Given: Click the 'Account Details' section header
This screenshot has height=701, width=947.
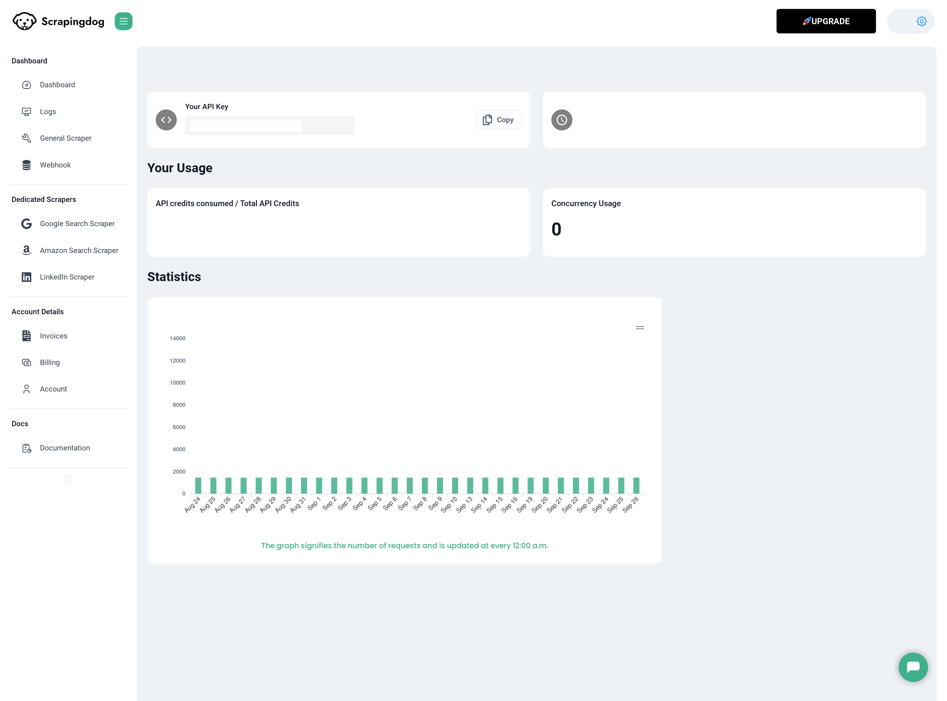Looking at the screenshot, I should (x=37, y=312).
